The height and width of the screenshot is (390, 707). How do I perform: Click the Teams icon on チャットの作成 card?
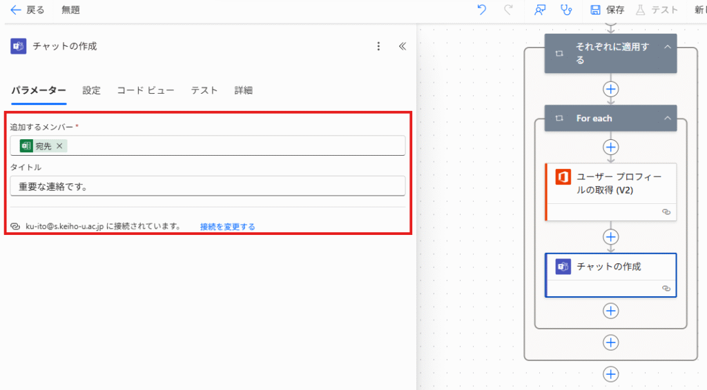coord(563,266)
